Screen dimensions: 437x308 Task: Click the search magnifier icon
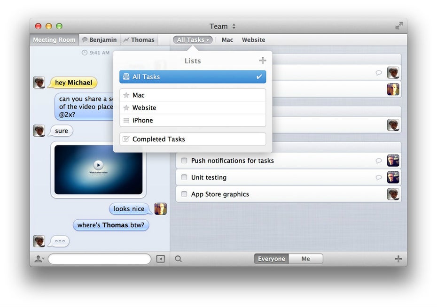coord(179,259)
